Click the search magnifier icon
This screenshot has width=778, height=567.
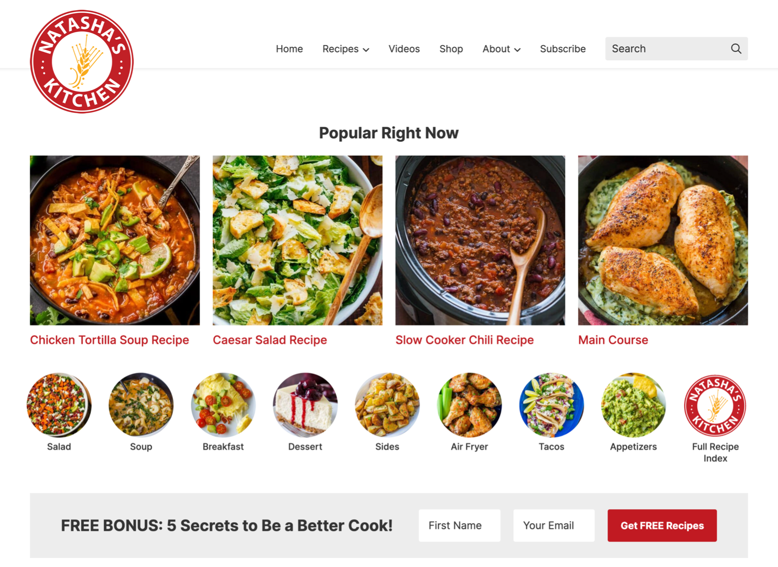click(x=736, y=49)
